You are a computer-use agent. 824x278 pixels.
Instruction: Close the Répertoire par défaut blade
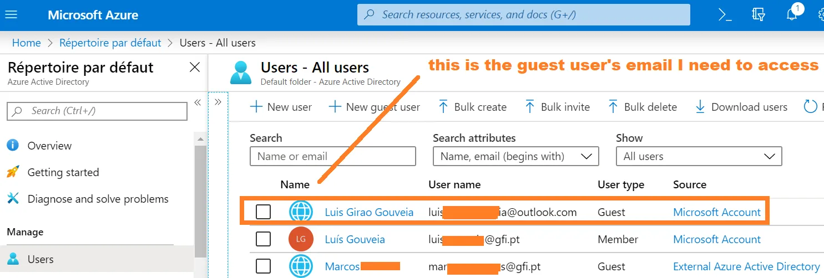click(195, 68)
